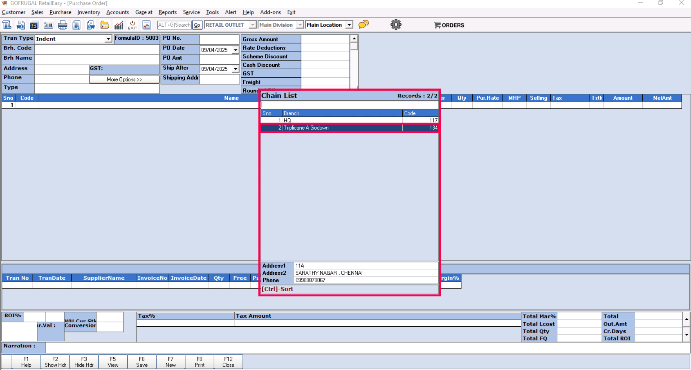Click the F8 Print button

pyautogui.click(x=200, y=362)
